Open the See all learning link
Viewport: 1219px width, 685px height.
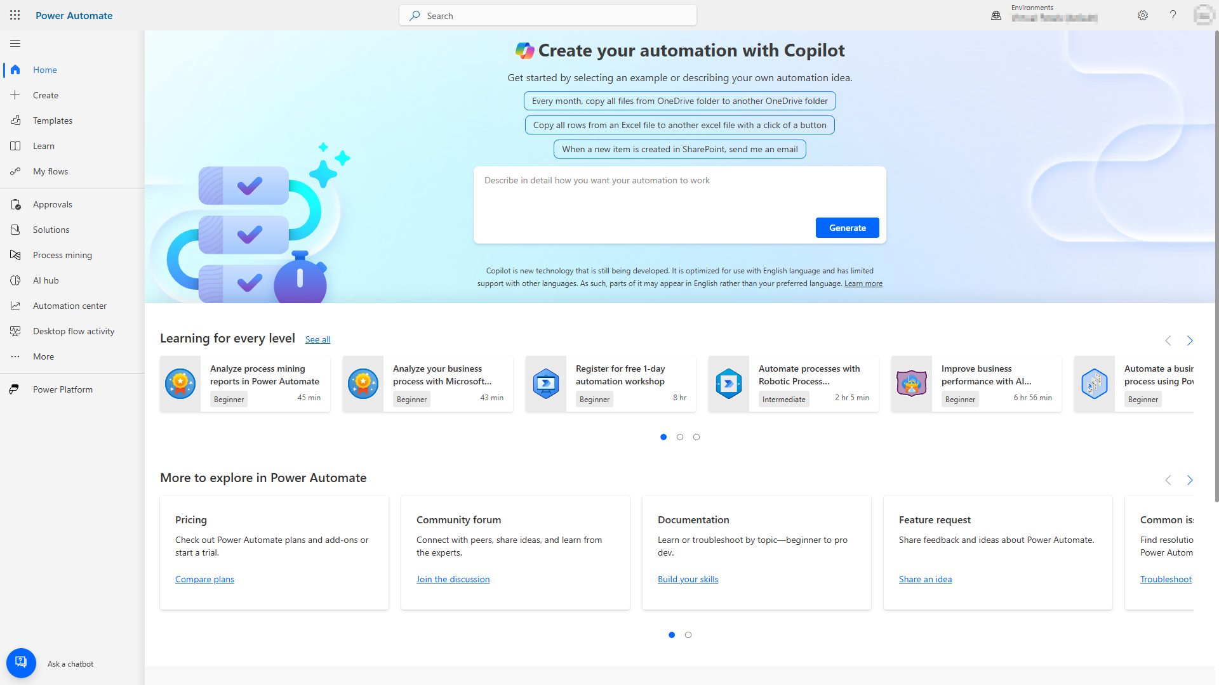pos(317,339)
